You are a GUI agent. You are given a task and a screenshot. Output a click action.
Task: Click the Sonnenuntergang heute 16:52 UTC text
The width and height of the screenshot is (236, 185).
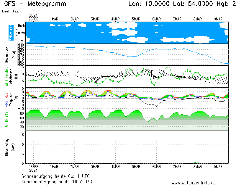58,181
